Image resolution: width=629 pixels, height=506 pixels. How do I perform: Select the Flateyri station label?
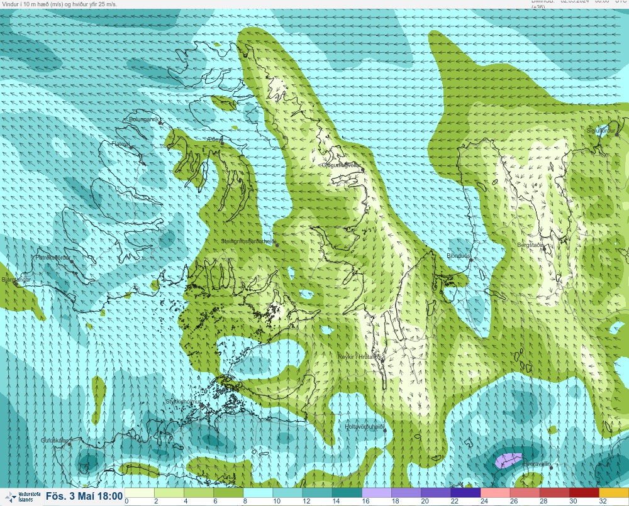pos(120,143)
